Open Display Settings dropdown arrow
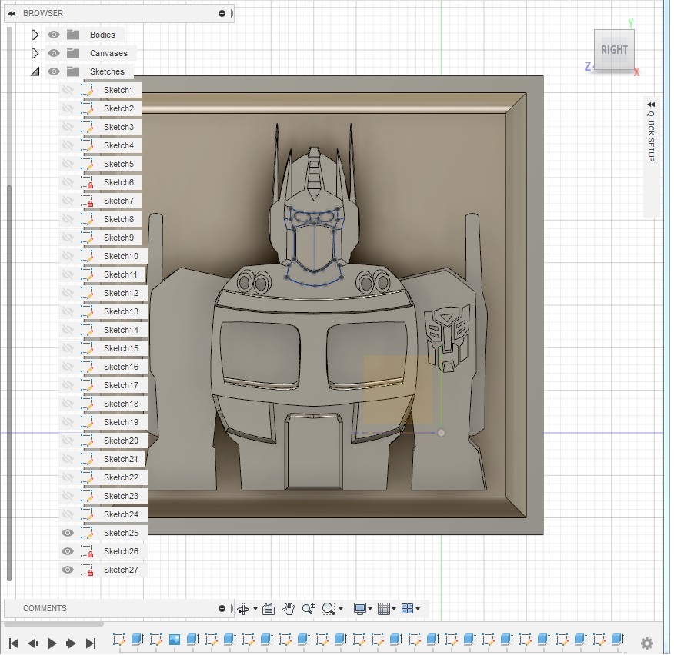Image resolution: width=674 pixels, height=655 pixels. pyautogui.click(x=369, y=609)
